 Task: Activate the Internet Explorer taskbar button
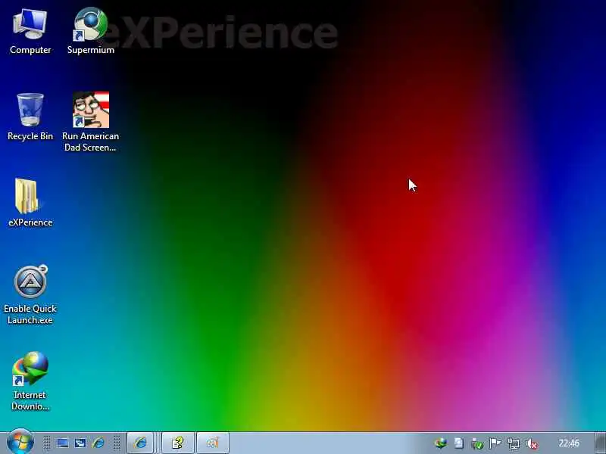pyautogui.click(x=141, y=443)
